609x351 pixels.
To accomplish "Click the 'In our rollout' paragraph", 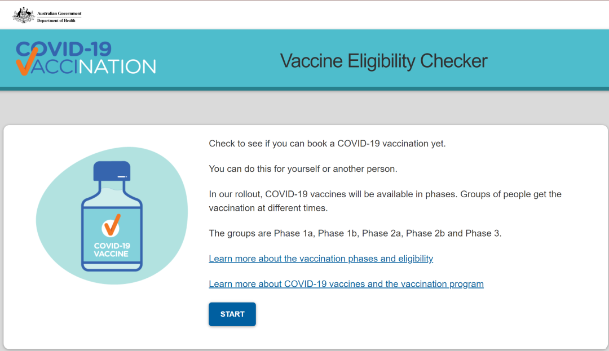I will pyautogui.click(x=385, y=201).
